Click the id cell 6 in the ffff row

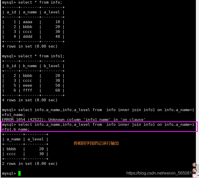(x=15, y=90)
